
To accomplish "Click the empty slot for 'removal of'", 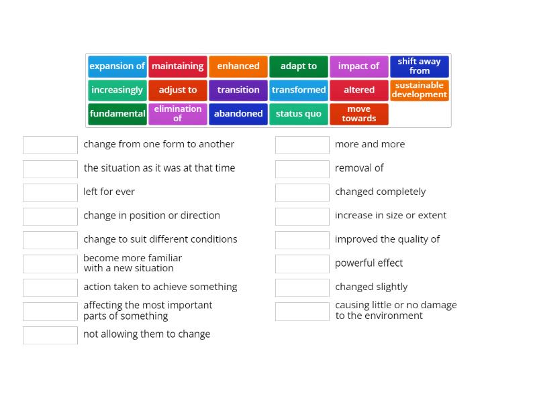I will click(302, 168).
